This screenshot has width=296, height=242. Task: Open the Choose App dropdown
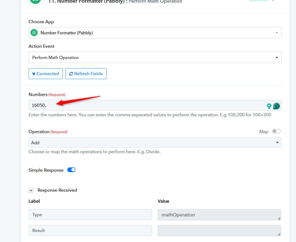coord(155,33)
